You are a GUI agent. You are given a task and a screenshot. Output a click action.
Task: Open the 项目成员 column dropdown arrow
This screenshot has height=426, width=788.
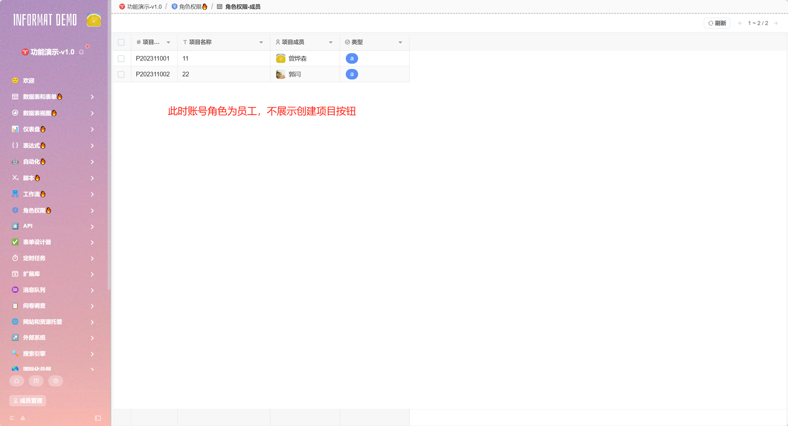pyautogui.click(x=331, y=42)
